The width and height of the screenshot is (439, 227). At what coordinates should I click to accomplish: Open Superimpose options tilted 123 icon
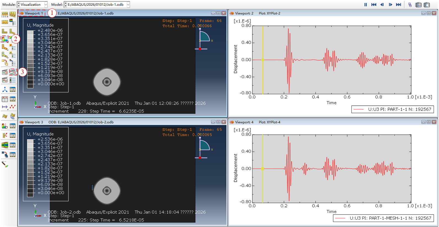13,14
